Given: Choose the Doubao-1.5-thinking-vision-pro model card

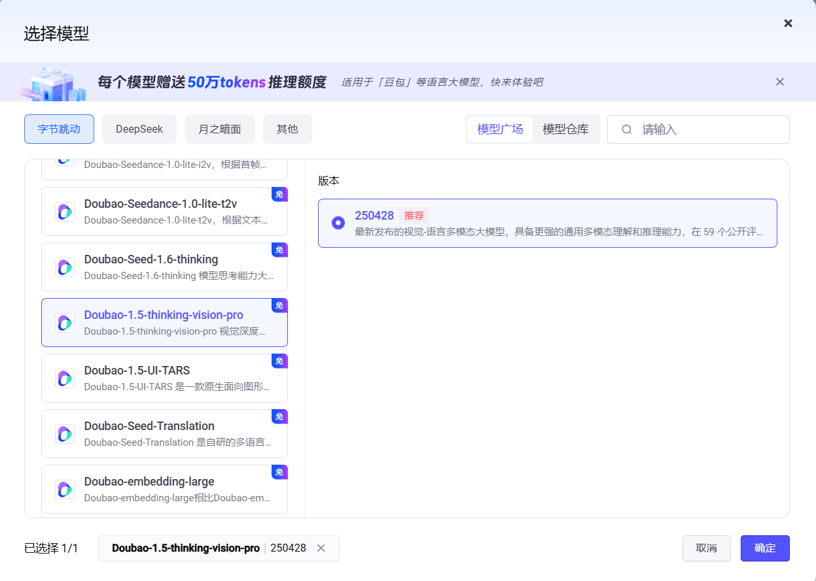Looking at the screenshot, I should [x=164, y=323].
